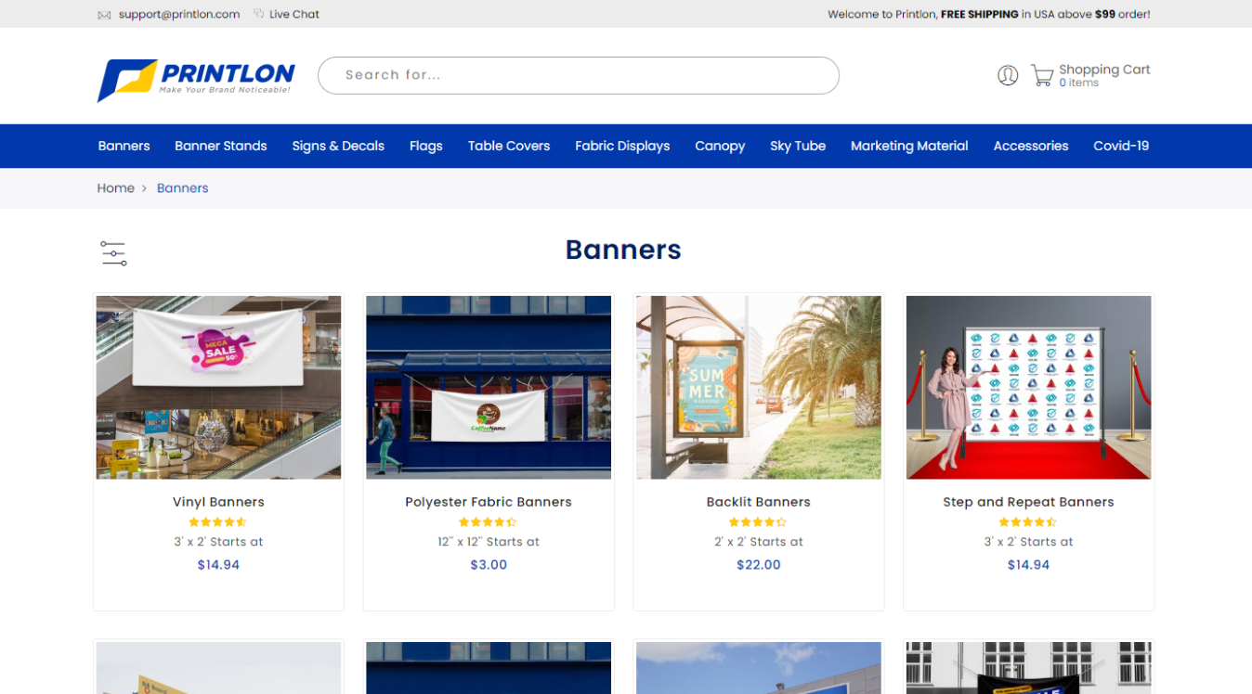Click the Live Chat bubble icon
Image resolution: width=1252 pixels, height=694 pixels.
coord(259,14)
